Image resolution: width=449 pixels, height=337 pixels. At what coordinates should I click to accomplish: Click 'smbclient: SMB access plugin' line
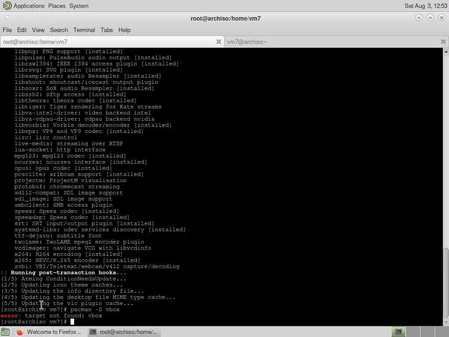pos(63,205)
